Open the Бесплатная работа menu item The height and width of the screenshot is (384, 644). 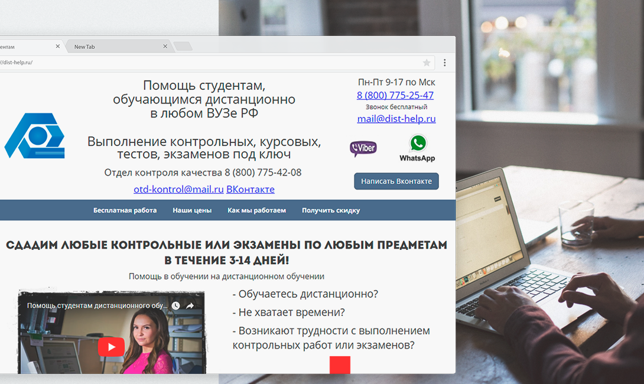coord(125,210)
